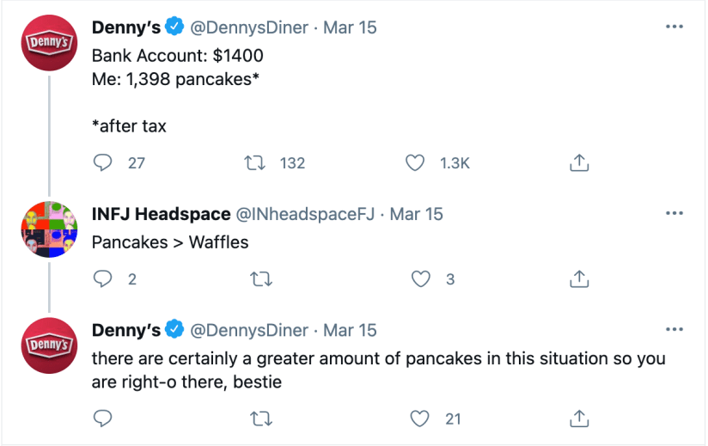
Task: Retweet the Bank Account pancakes tweet
Action: 254,162
